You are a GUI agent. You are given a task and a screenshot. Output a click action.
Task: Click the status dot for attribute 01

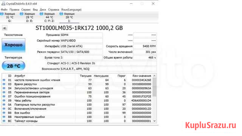4,80
